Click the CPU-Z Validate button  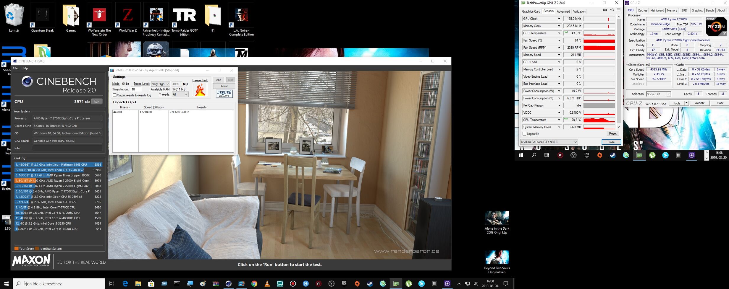point(699,103)
